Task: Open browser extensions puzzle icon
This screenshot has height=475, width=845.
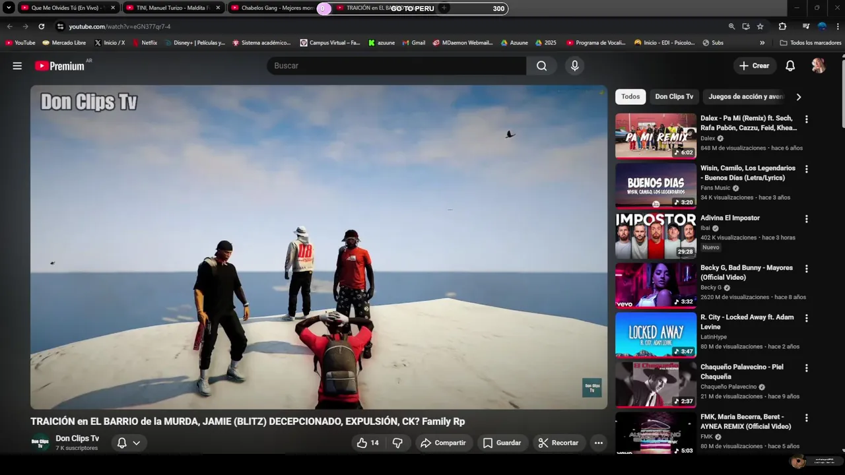Action: 782,26
